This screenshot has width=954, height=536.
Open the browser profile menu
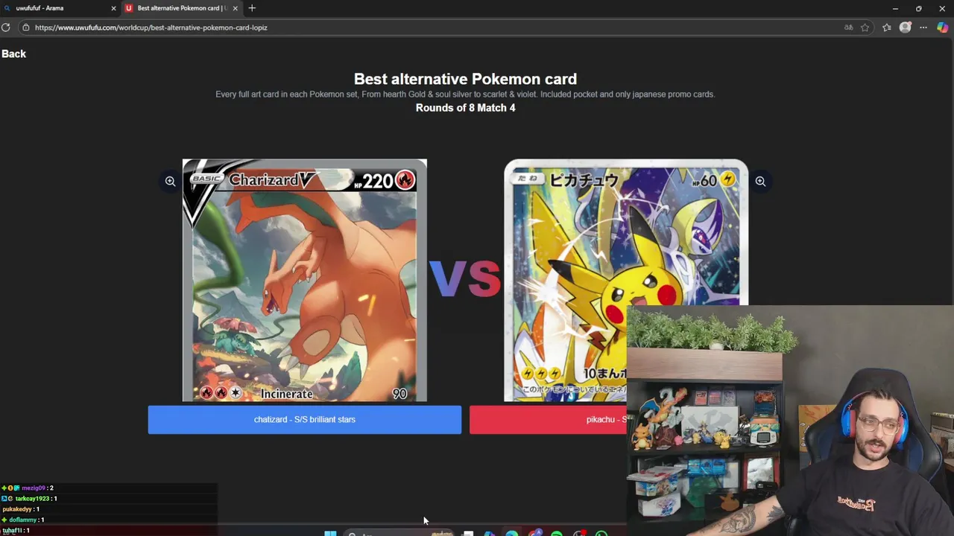pos(905,28)
